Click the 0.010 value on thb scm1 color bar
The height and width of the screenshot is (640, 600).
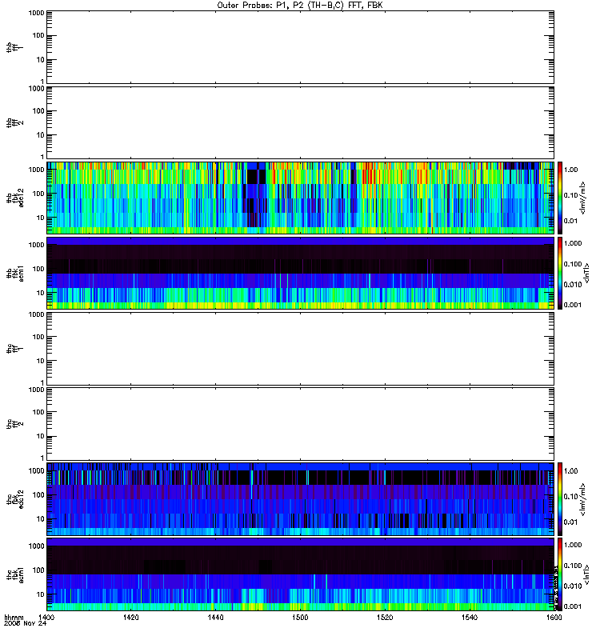(573, 285)
